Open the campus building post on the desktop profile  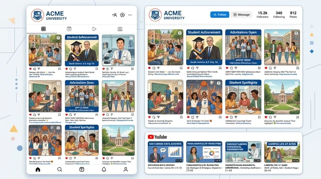coord(282,97)
